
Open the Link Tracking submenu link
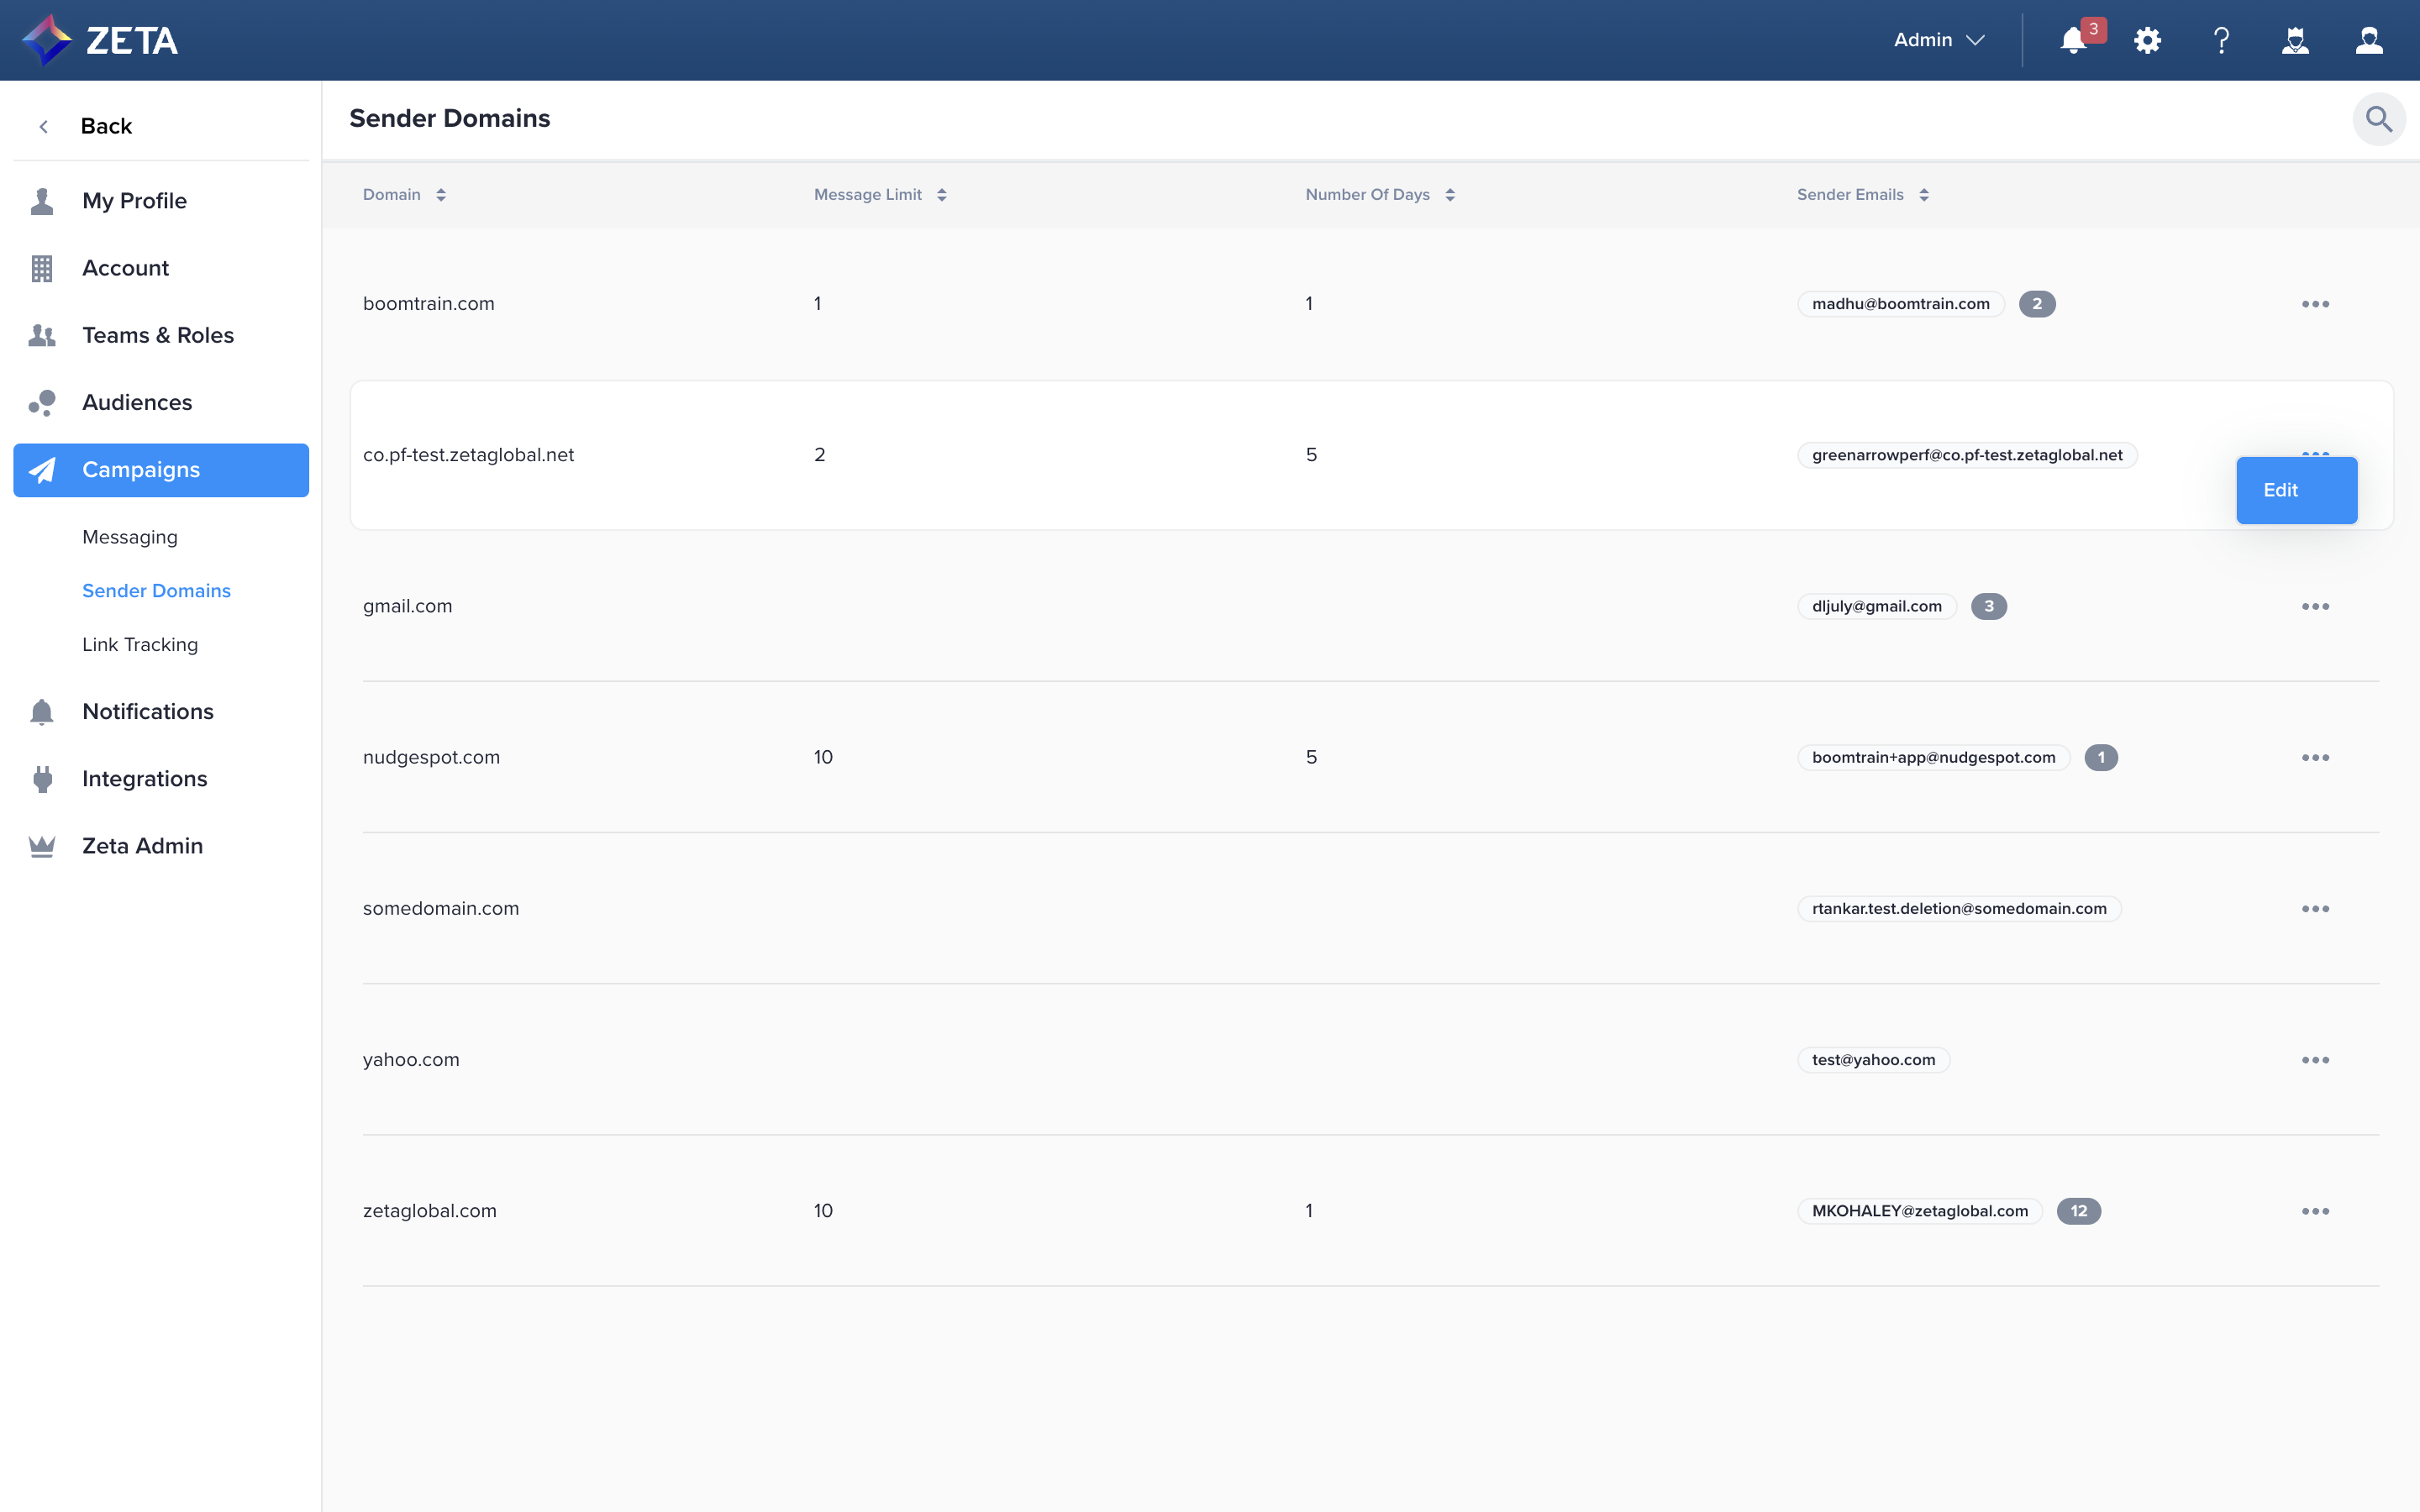point(140,645)
